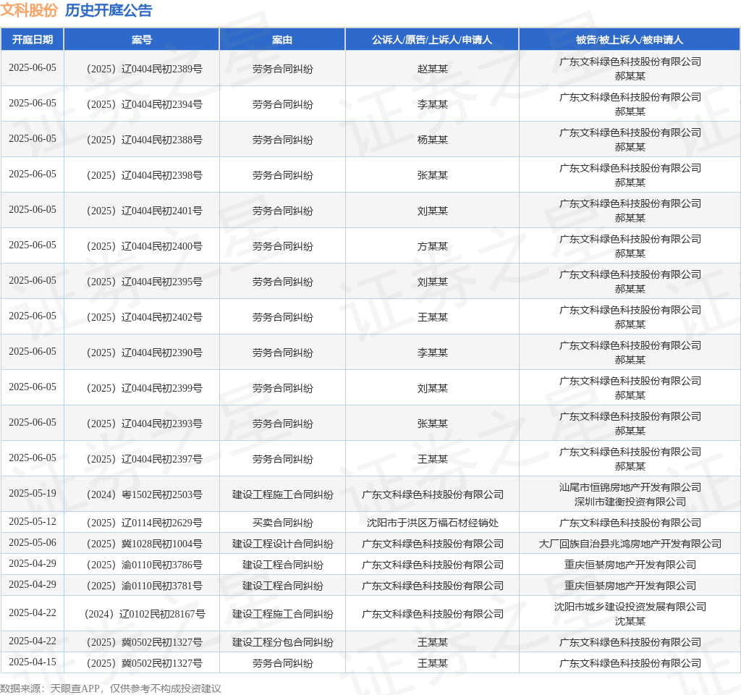Select the 案号 column header
Screen dimensions: 741x695
pyautogui.click(x=141, y=40)
